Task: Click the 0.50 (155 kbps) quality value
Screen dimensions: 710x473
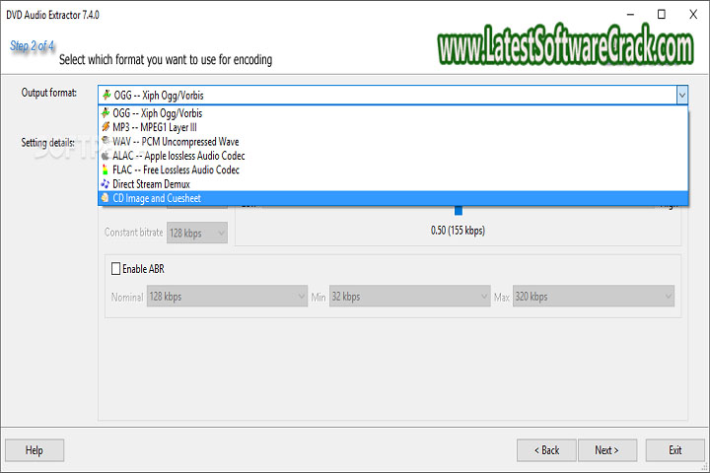Action: (x=458, y=231)
